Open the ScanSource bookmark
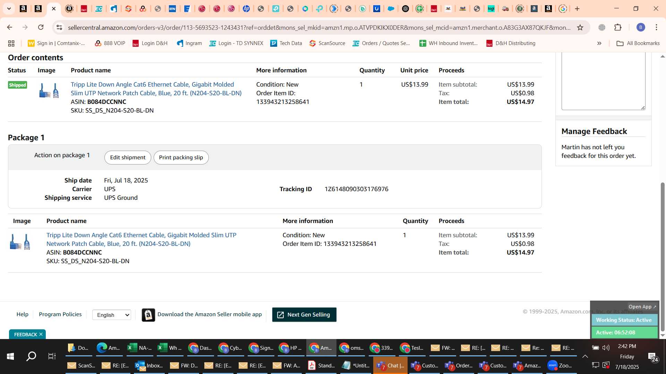 327,43
